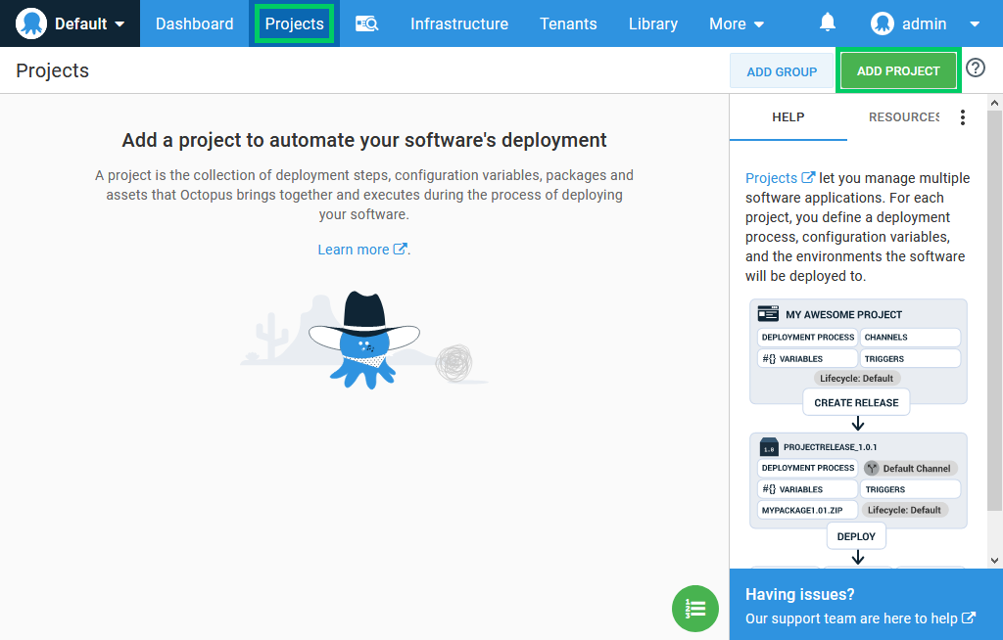The width and height of the screenshot is (1003, 640).
Task: Toggle the help sidebar question mark icon
Action: (976, 68)
